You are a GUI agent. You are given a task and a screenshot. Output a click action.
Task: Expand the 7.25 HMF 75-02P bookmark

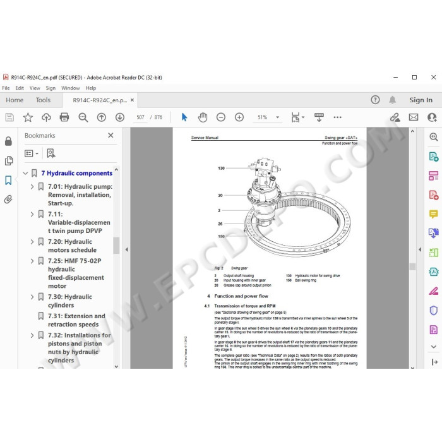32,261
